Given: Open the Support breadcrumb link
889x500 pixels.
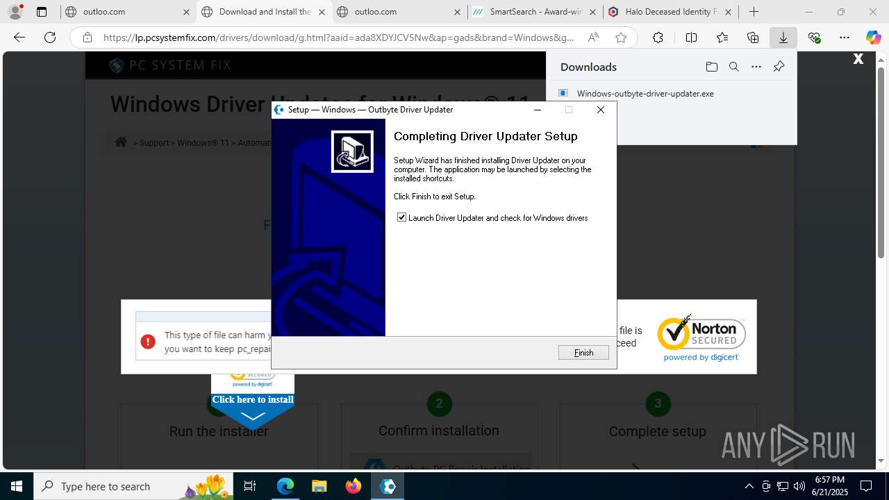Looking at the screenshot, I should click(154, 143).
